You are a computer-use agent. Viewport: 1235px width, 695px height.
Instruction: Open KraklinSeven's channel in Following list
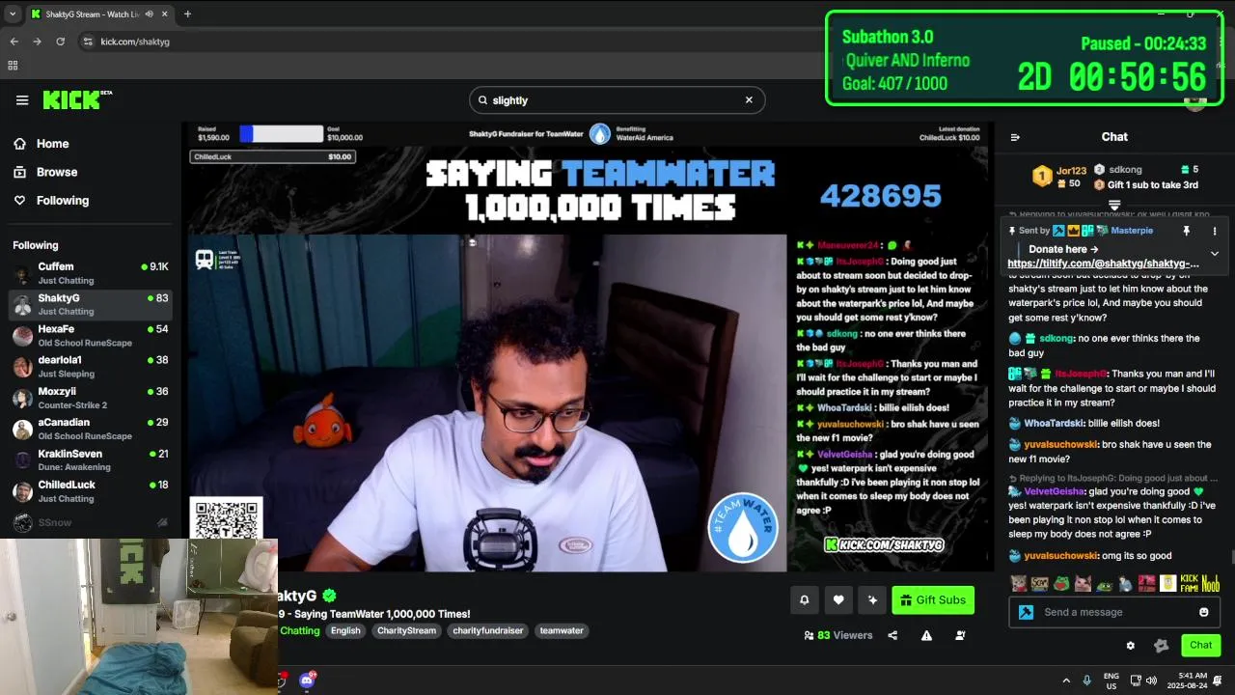pyautogui.click(x=91, y=460)
